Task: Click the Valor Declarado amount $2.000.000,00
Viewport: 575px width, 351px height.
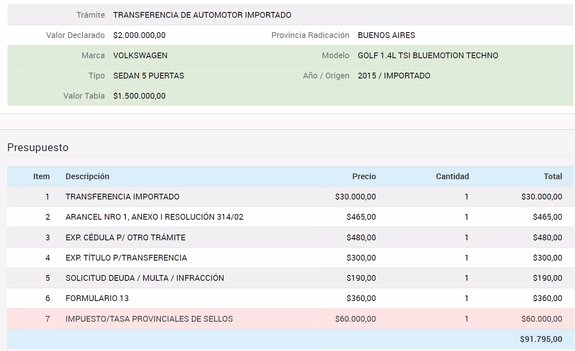Action: tap(139, 35)
